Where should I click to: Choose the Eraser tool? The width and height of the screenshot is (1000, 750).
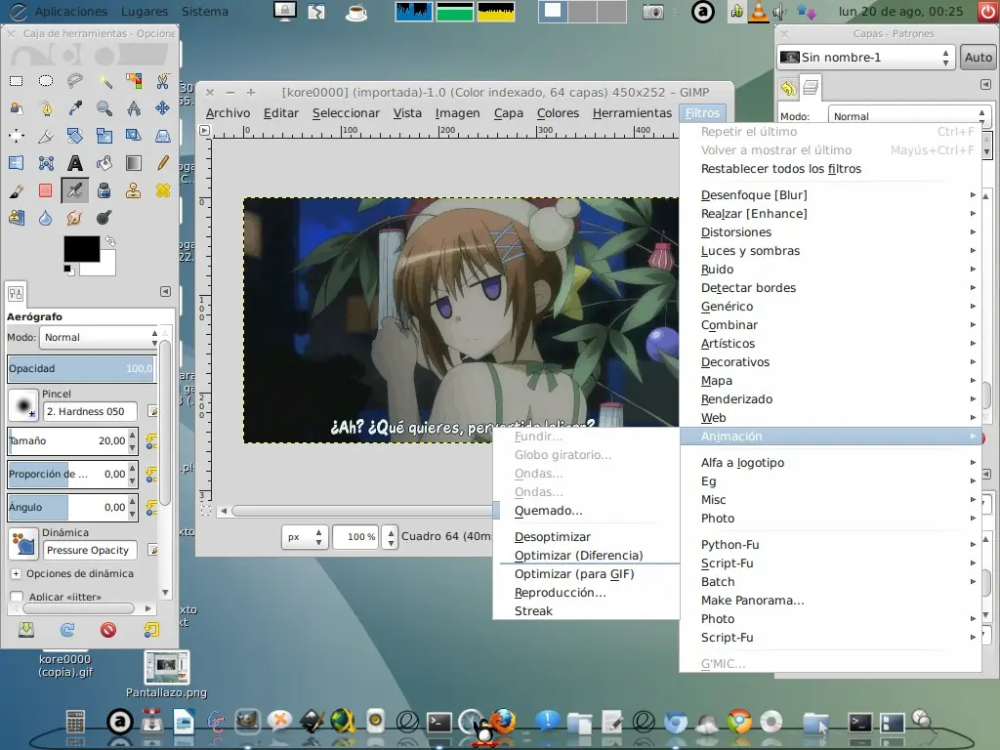pos(46,190)
